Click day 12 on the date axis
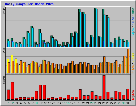This screenshot has width=136, height=106. pyautogui.click(x=52, y=103)
